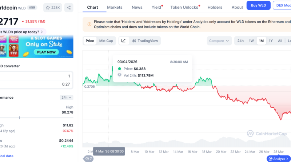Select the line chart icon

click(x=124, y=41)
